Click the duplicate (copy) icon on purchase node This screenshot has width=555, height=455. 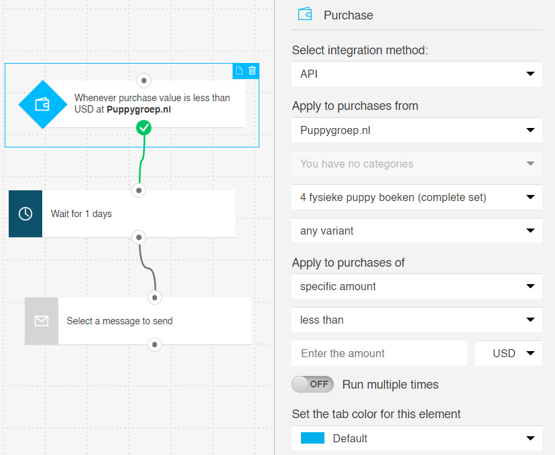click(x=239, y=70)
